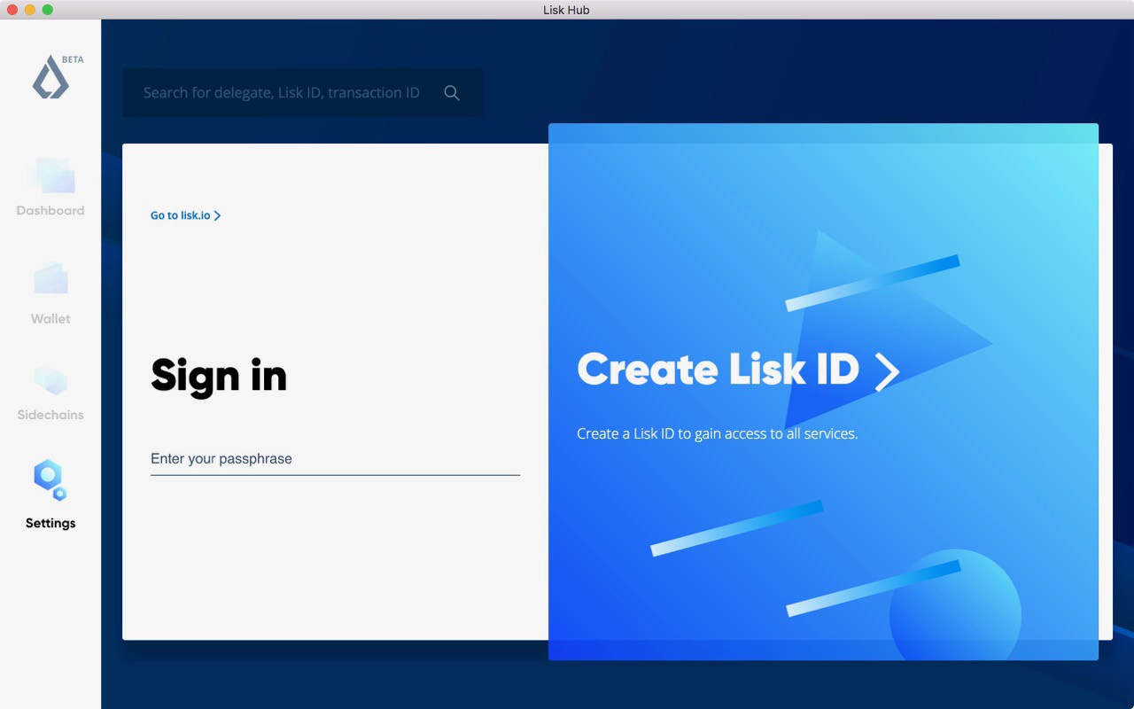
Task: Select the Dashboard label in the sidebar
Action: pyautogui.click(x=50, y=211)
